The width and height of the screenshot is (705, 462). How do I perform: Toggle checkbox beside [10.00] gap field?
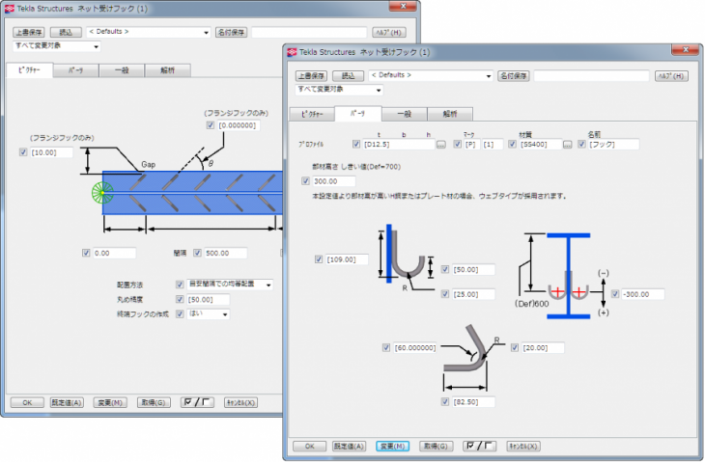pyautogui.click(x=23, y=152)
